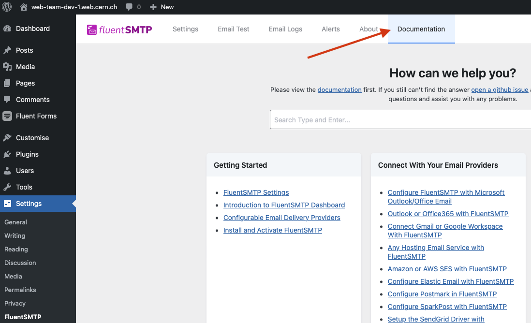This screenshot has width=531, height=323.
Task: Click the home icon beside site name
Action: pos(23,7)
